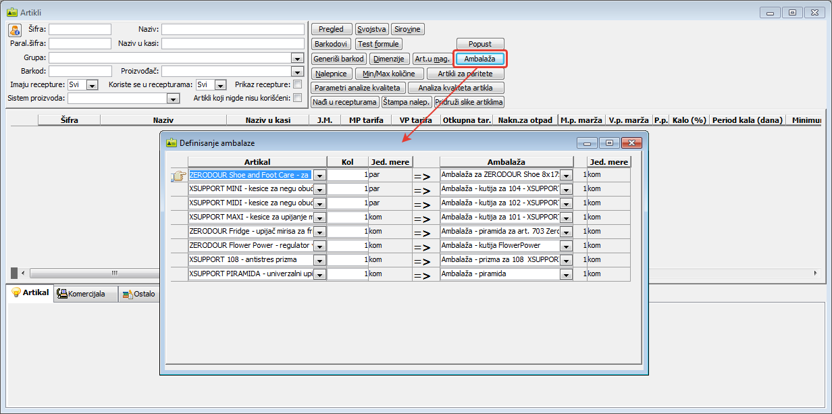This screenshot has width=832, height=414.
Task: Toggle the Prikaz recepture checkbox
Action: pos(297,84)
